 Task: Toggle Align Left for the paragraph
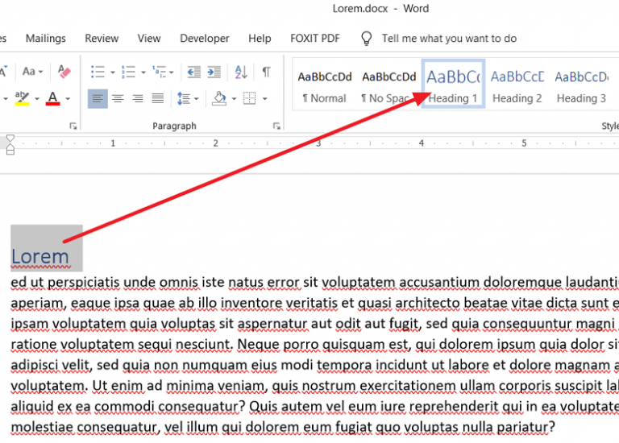coord(98,98)
